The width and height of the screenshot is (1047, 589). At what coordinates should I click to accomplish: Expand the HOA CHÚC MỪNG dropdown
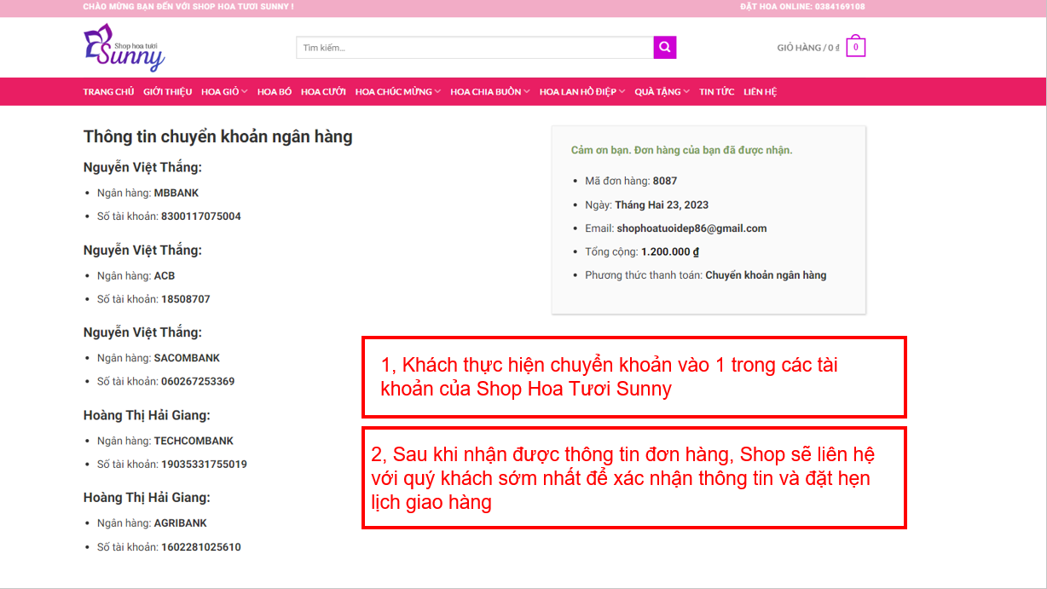point(398,92)
